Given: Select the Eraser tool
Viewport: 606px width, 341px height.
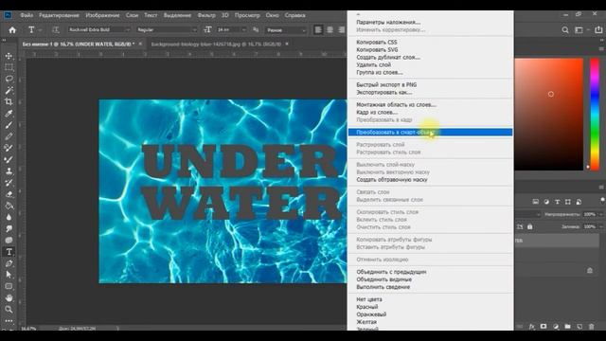Looking at the screenshot, I should 9,194.
